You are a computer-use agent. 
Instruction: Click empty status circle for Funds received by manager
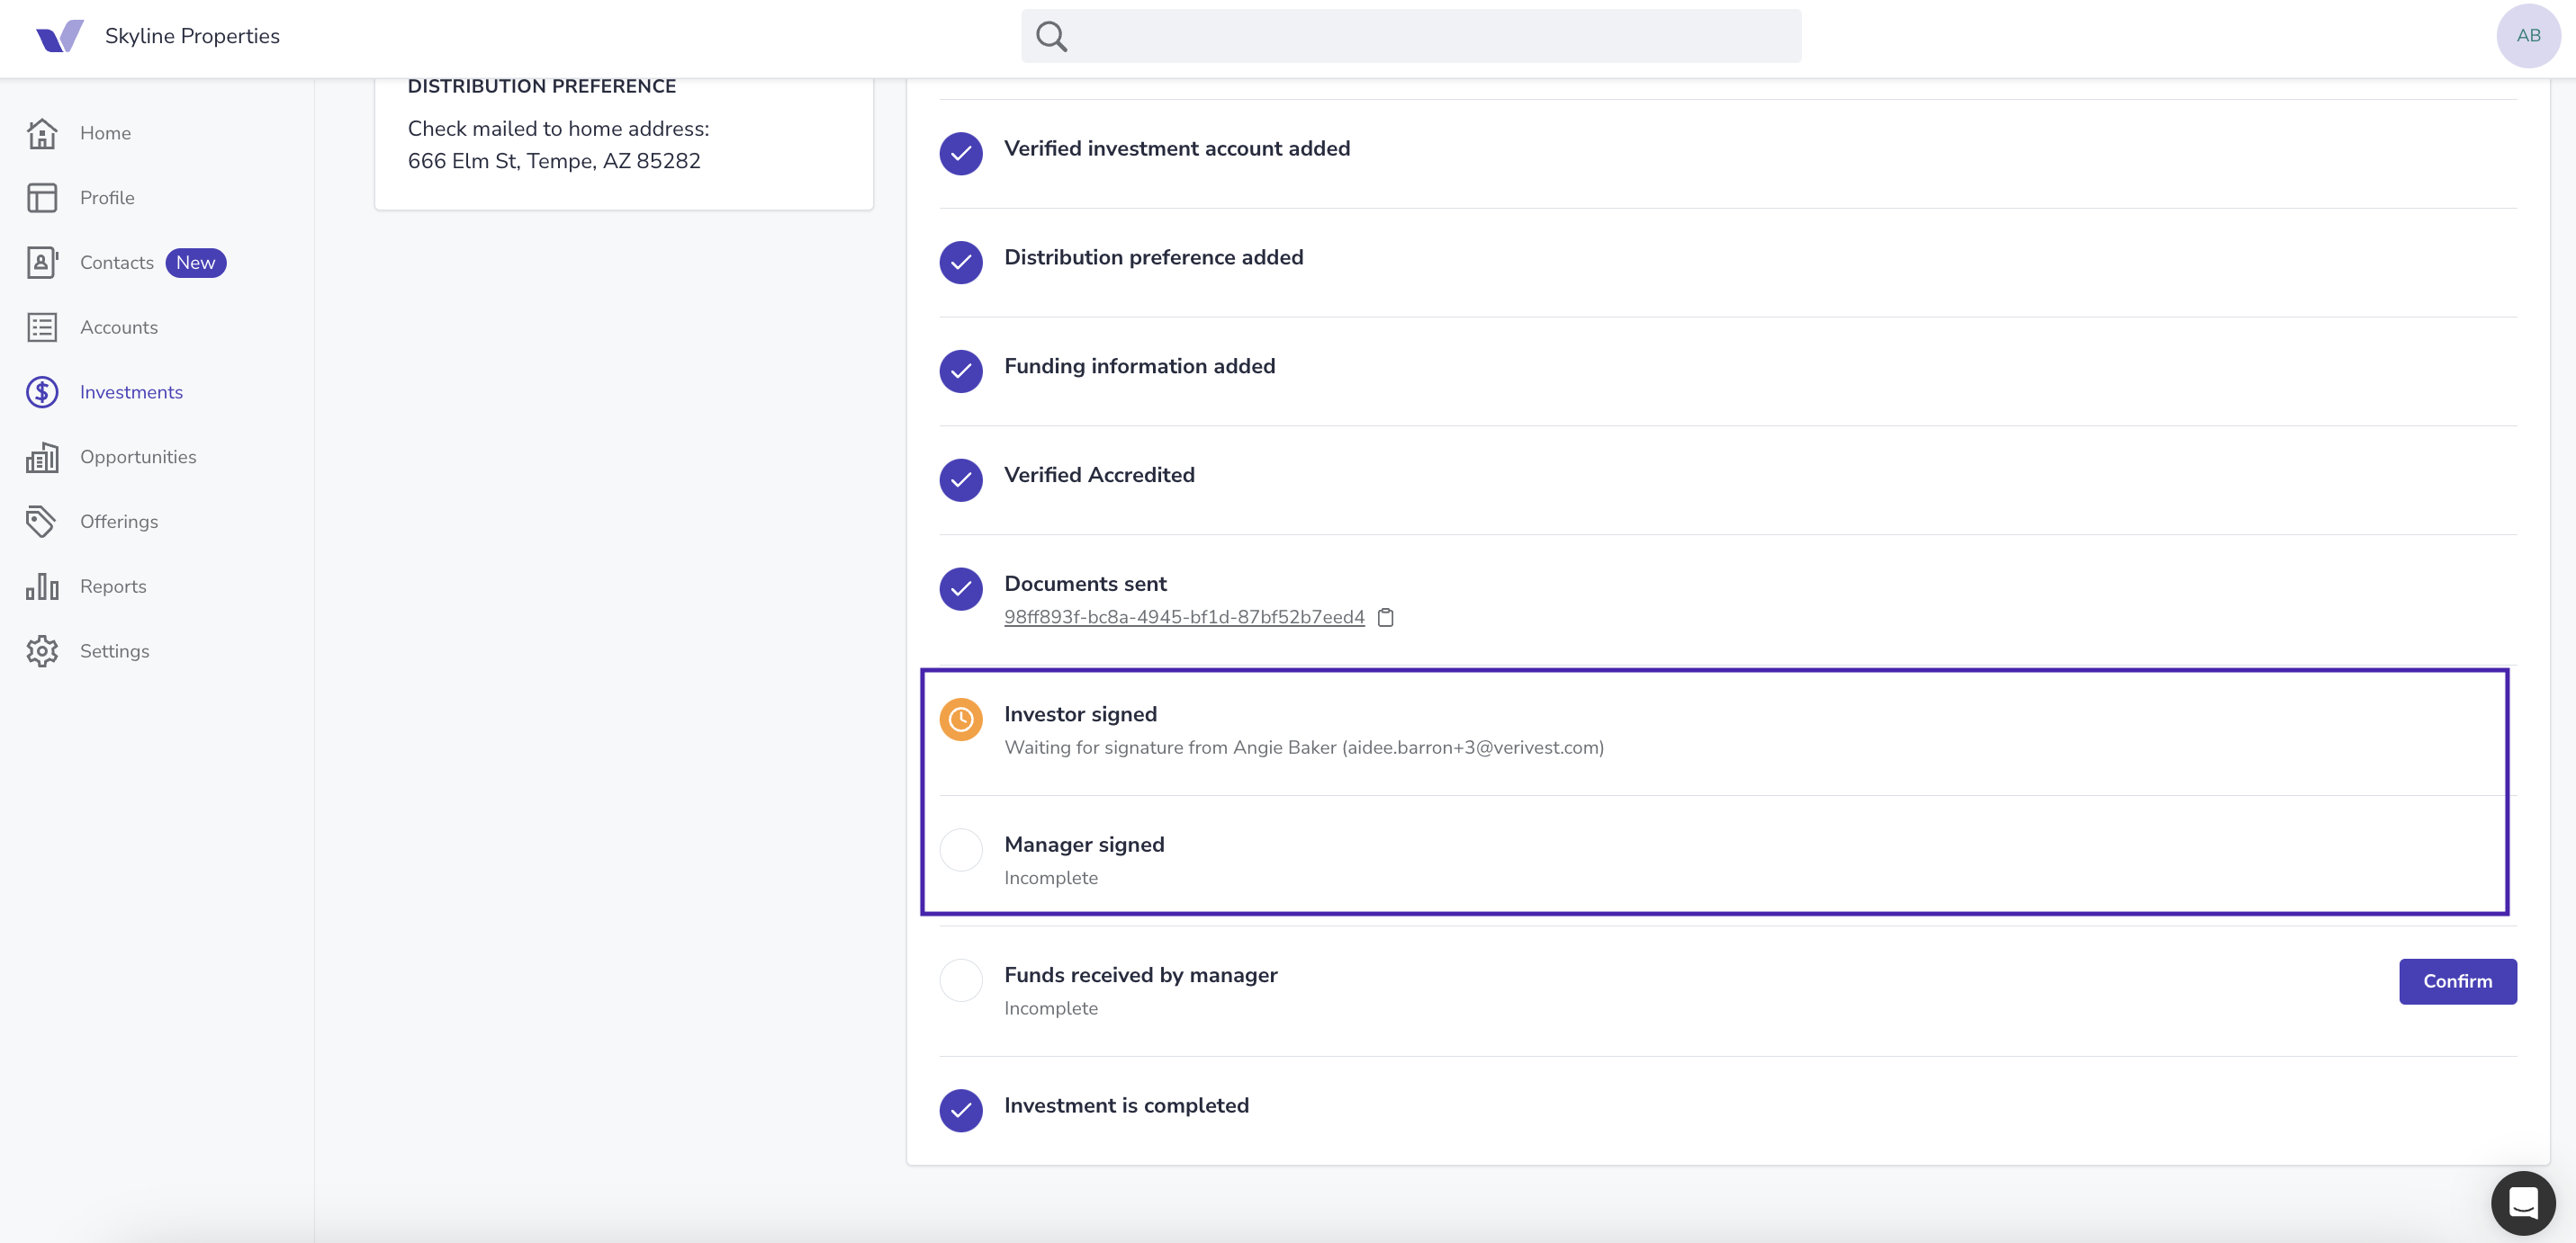click(961, 981)
